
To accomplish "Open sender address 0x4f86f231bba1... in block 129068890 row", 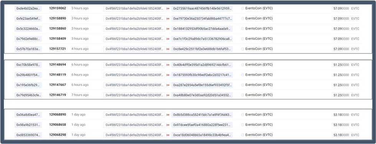I will pyautogui.click(x=134, y=115).
